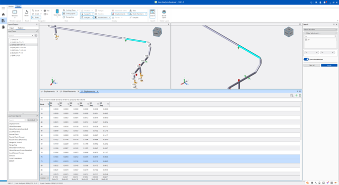Click the Clear all button
This screenshot has height=185, width=339.
tap(312, 65)
